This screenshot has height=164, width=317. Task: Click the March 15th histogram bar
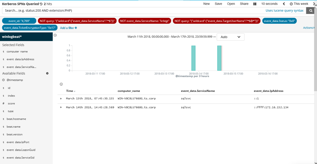click(219, 58)
